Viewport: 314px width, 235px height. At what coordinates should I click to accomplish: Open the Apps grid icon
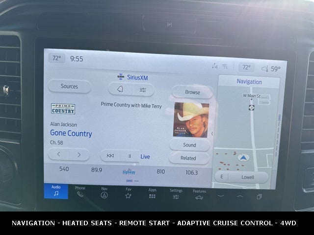(152, 193)
